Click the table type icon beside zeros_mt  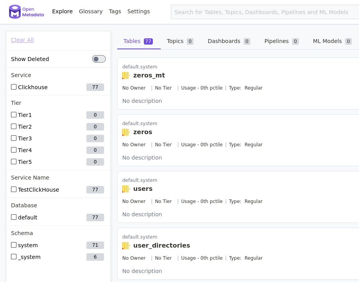[125, 75]
